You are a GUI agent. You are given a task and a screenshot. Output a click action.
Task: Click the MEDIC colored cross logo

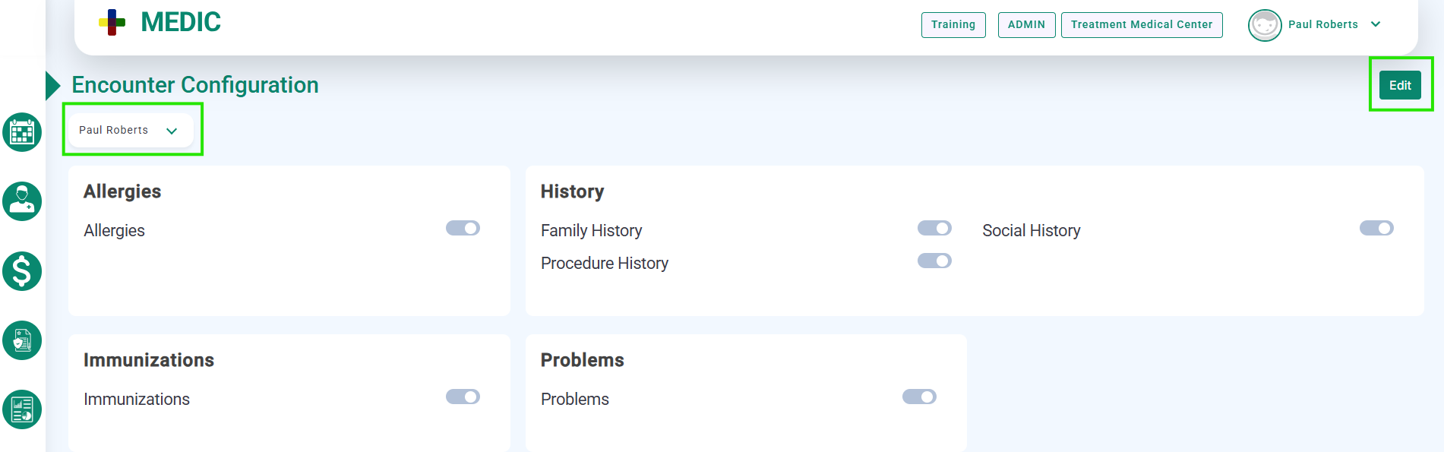tap(112, 22)
